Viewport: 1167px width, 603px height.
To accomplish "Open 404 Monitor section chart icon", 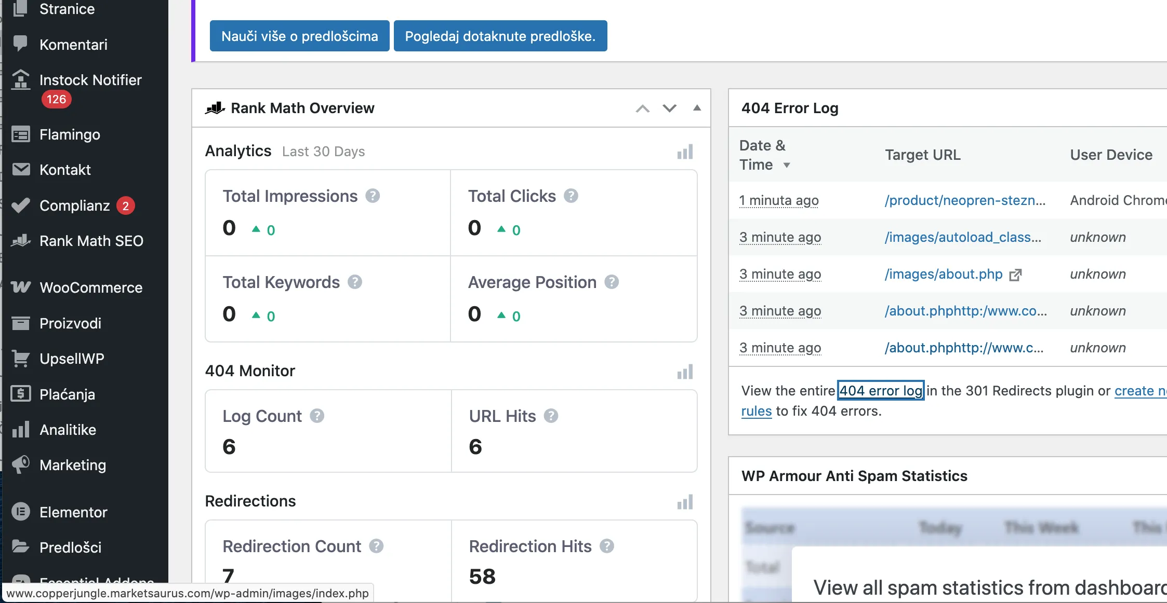I will click(x=685, y=372).
